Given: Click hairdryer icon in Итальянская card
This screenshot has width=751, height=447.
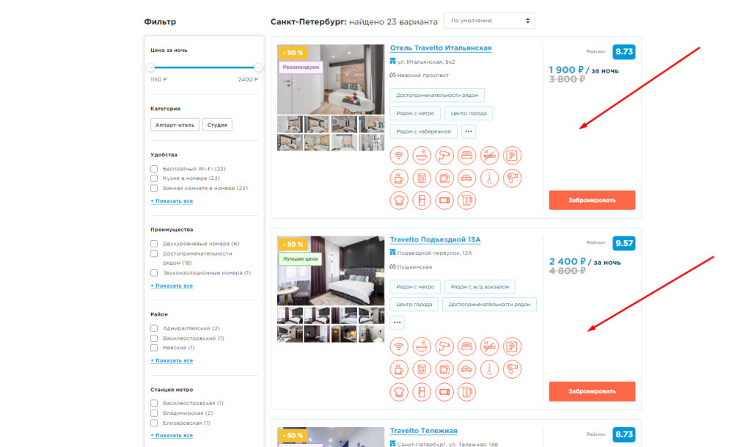Looking at the screenshot, I should [512, 178].
